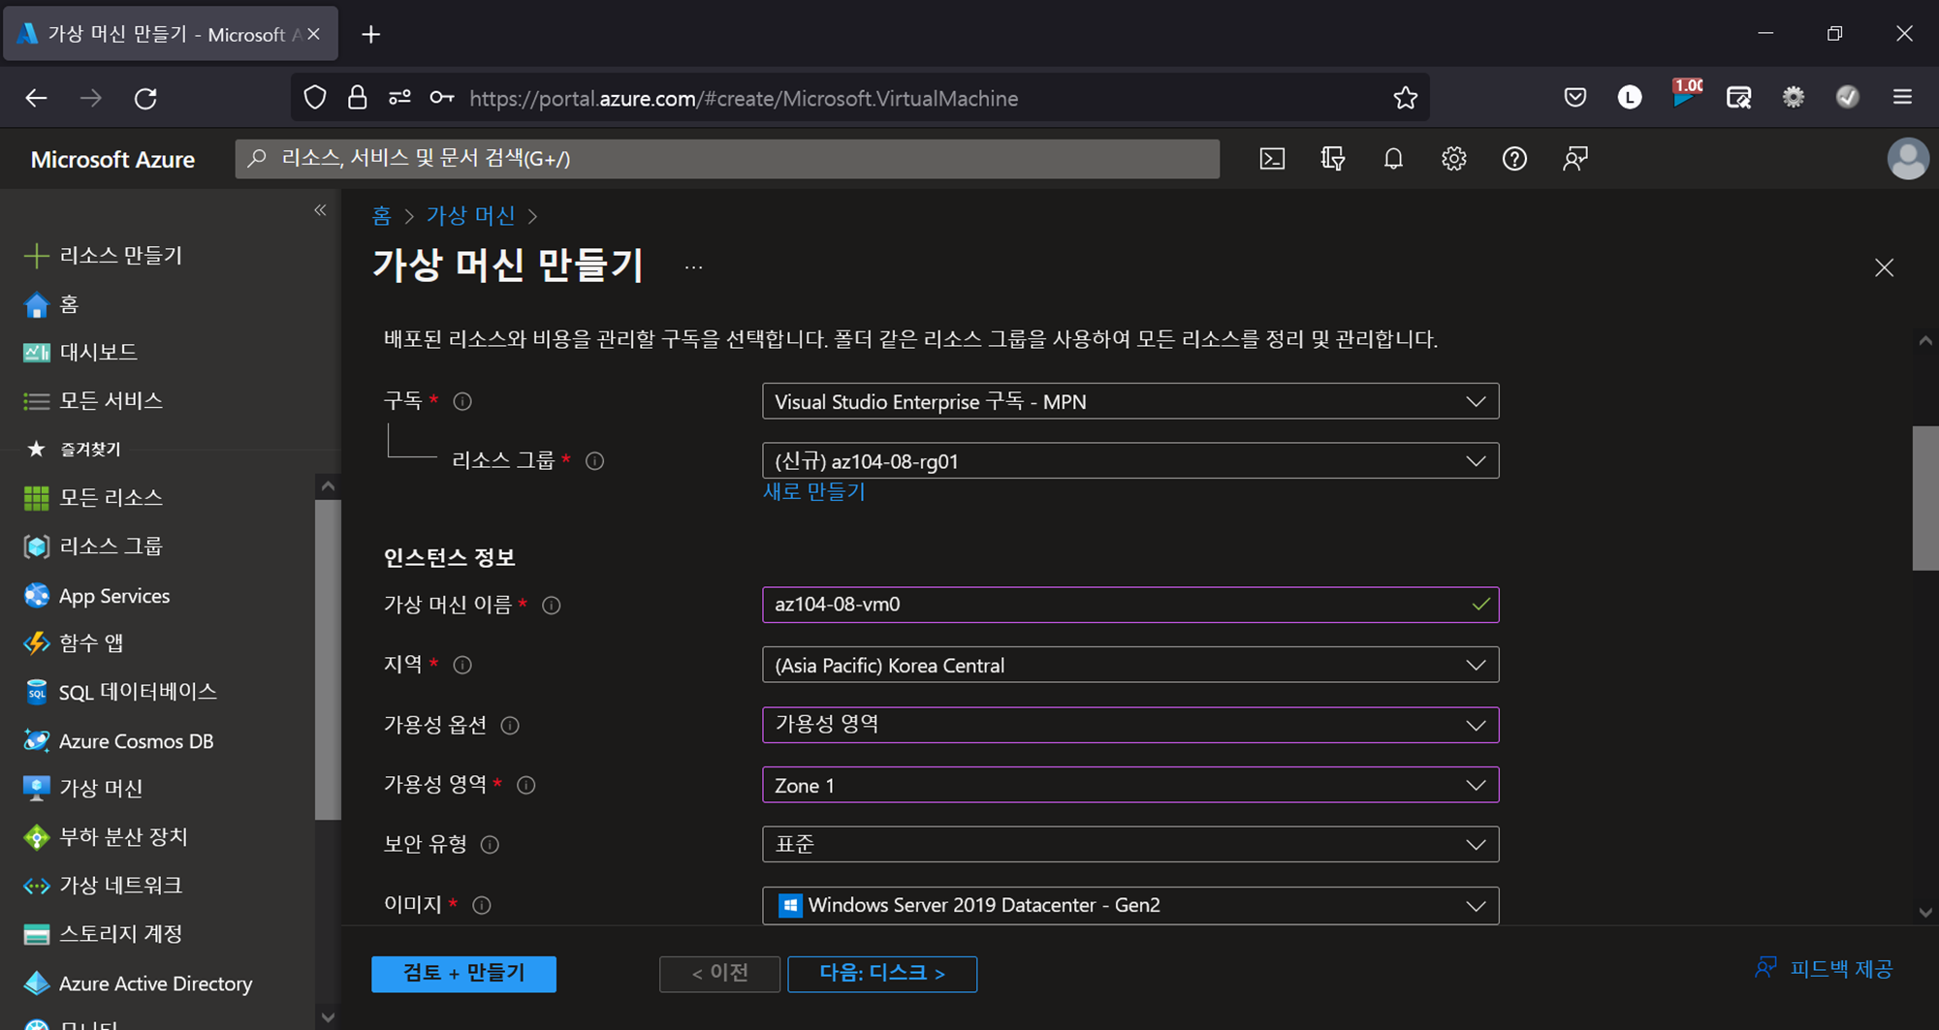Open Azure Active Directory in sidebar
1939x1030 pixels.
coord(137,983)
